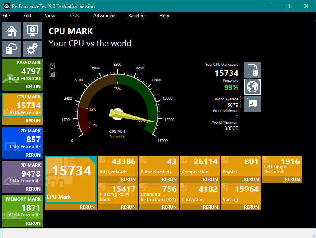The width and height of the screenshot is (316, 238).
Task: Click the World Average value 5879
Action: (x=233, y=105)
